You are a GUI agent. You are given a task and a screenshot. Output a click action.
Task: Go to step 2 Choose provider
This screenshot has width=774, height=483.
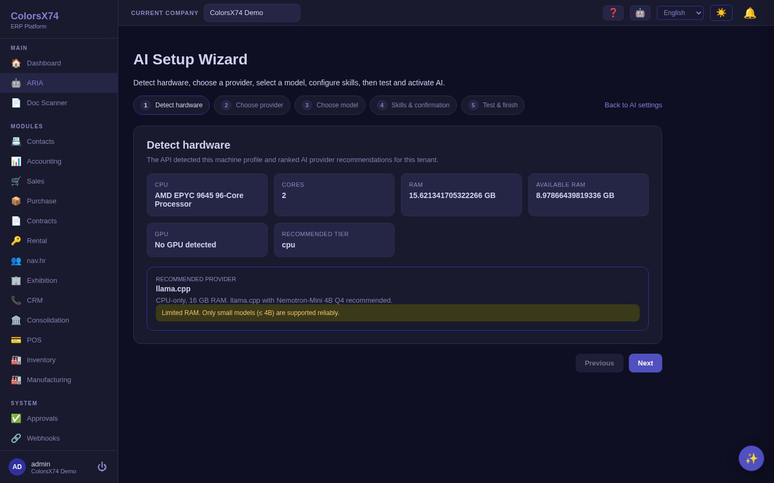[x=252, y=105]
